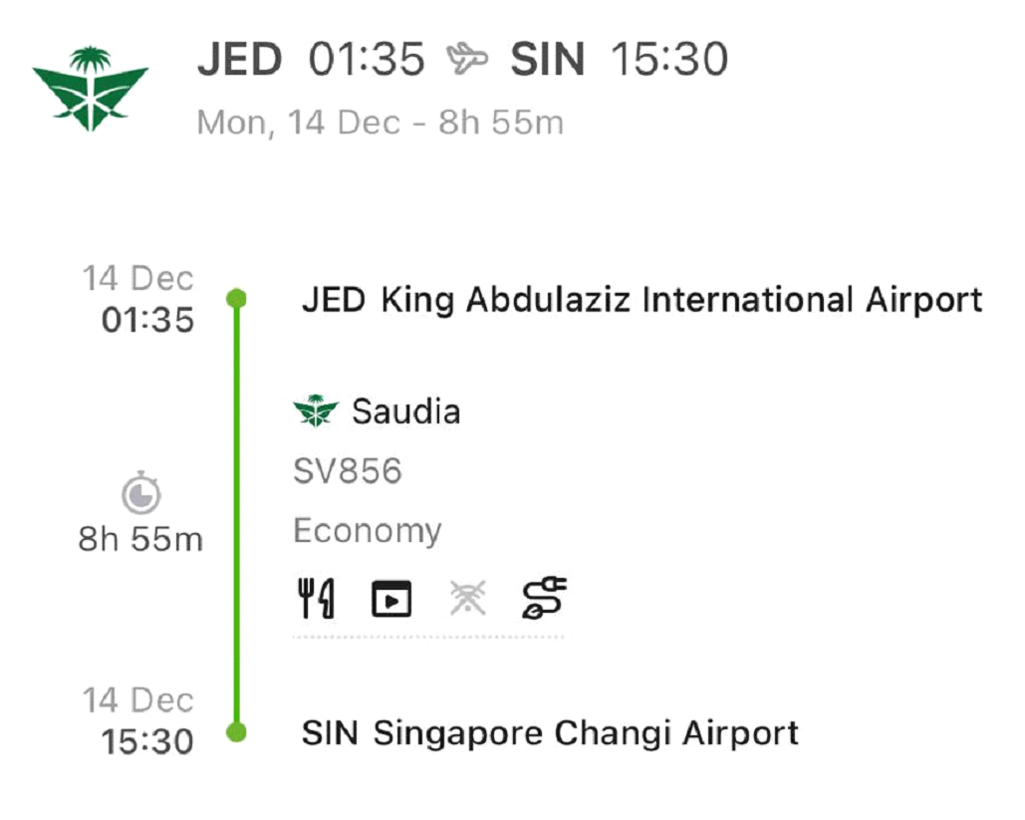Viewport: 1025px width, 820px height.
Task: Click the power outlet plug icon
Action: (544, 598)
